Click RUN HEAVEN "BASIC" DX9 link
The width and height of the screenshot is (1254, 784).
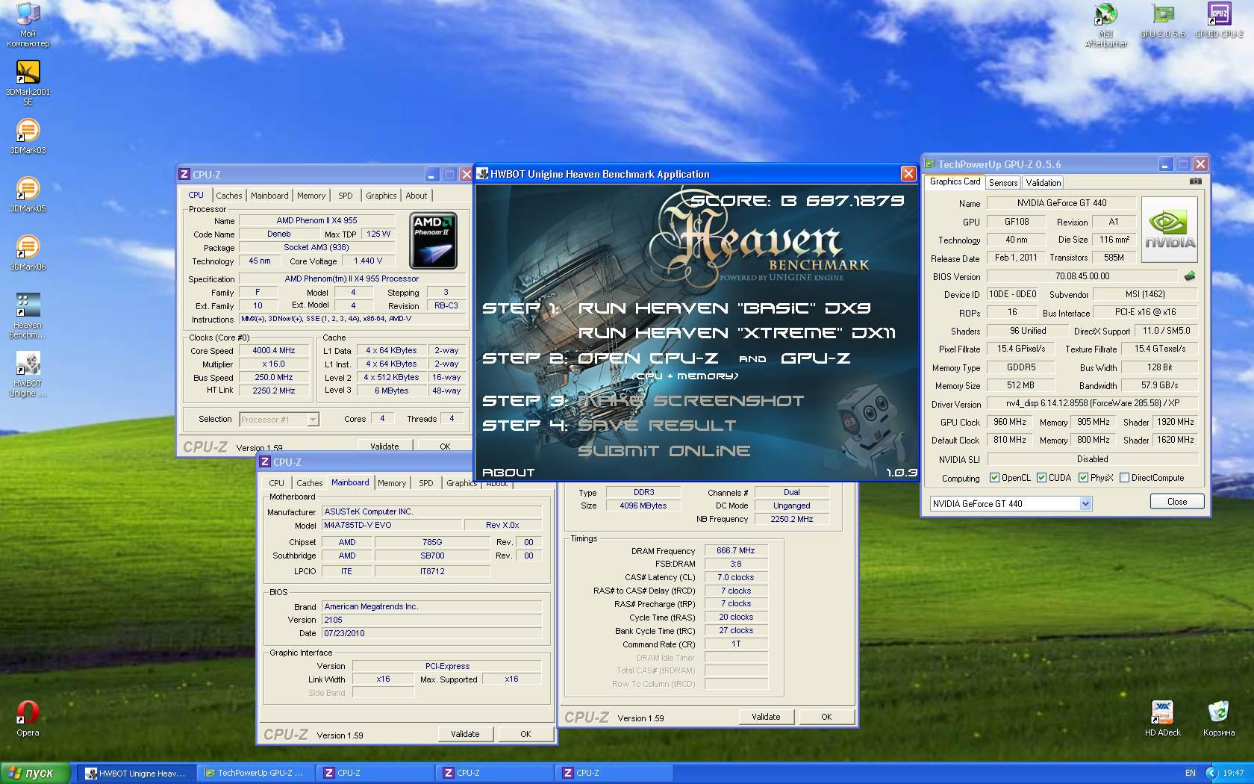[x=724, y=308]
